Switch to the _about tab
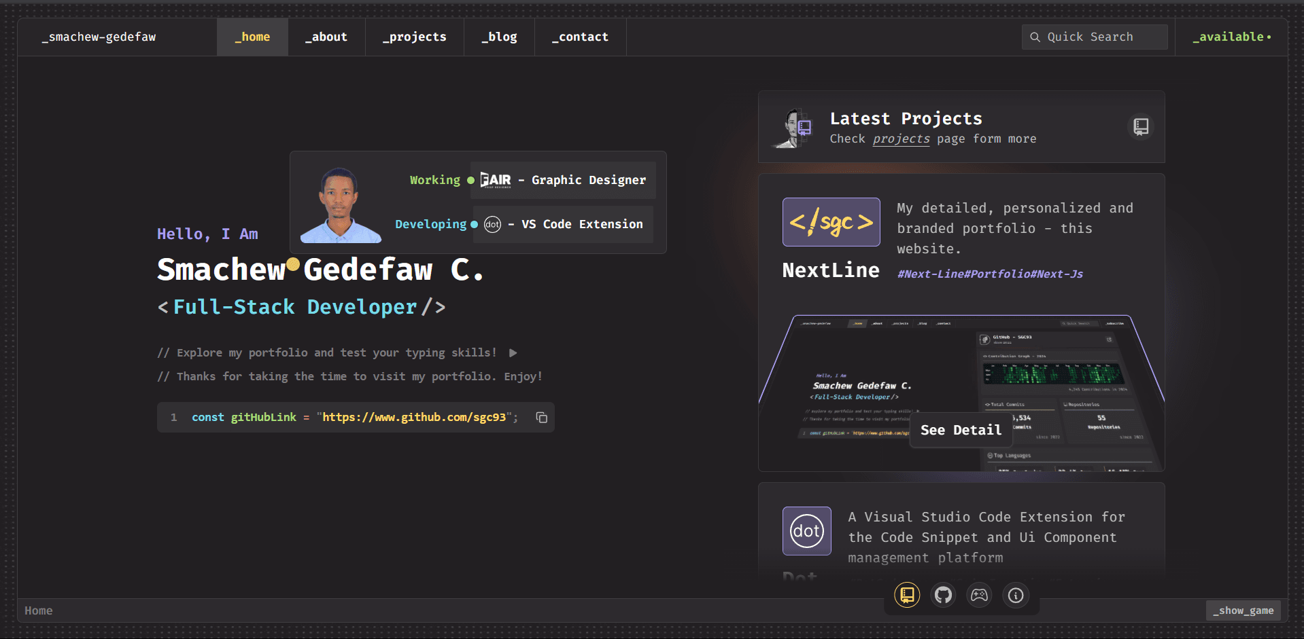The width and height of the screenshot is (1304, 639). point(327,37)
